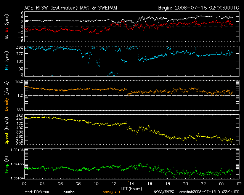The height and width of the screenshot is (195, 244).
Task: Click the -6 tick on the Bt Bz axis
Action: (x=20, y=41)
